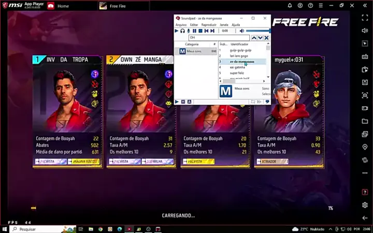Image resolution: width=373 pixels, height=233 pixels.
Task: Mute the Soundpad volume speaker
Action: pos(242,31)
